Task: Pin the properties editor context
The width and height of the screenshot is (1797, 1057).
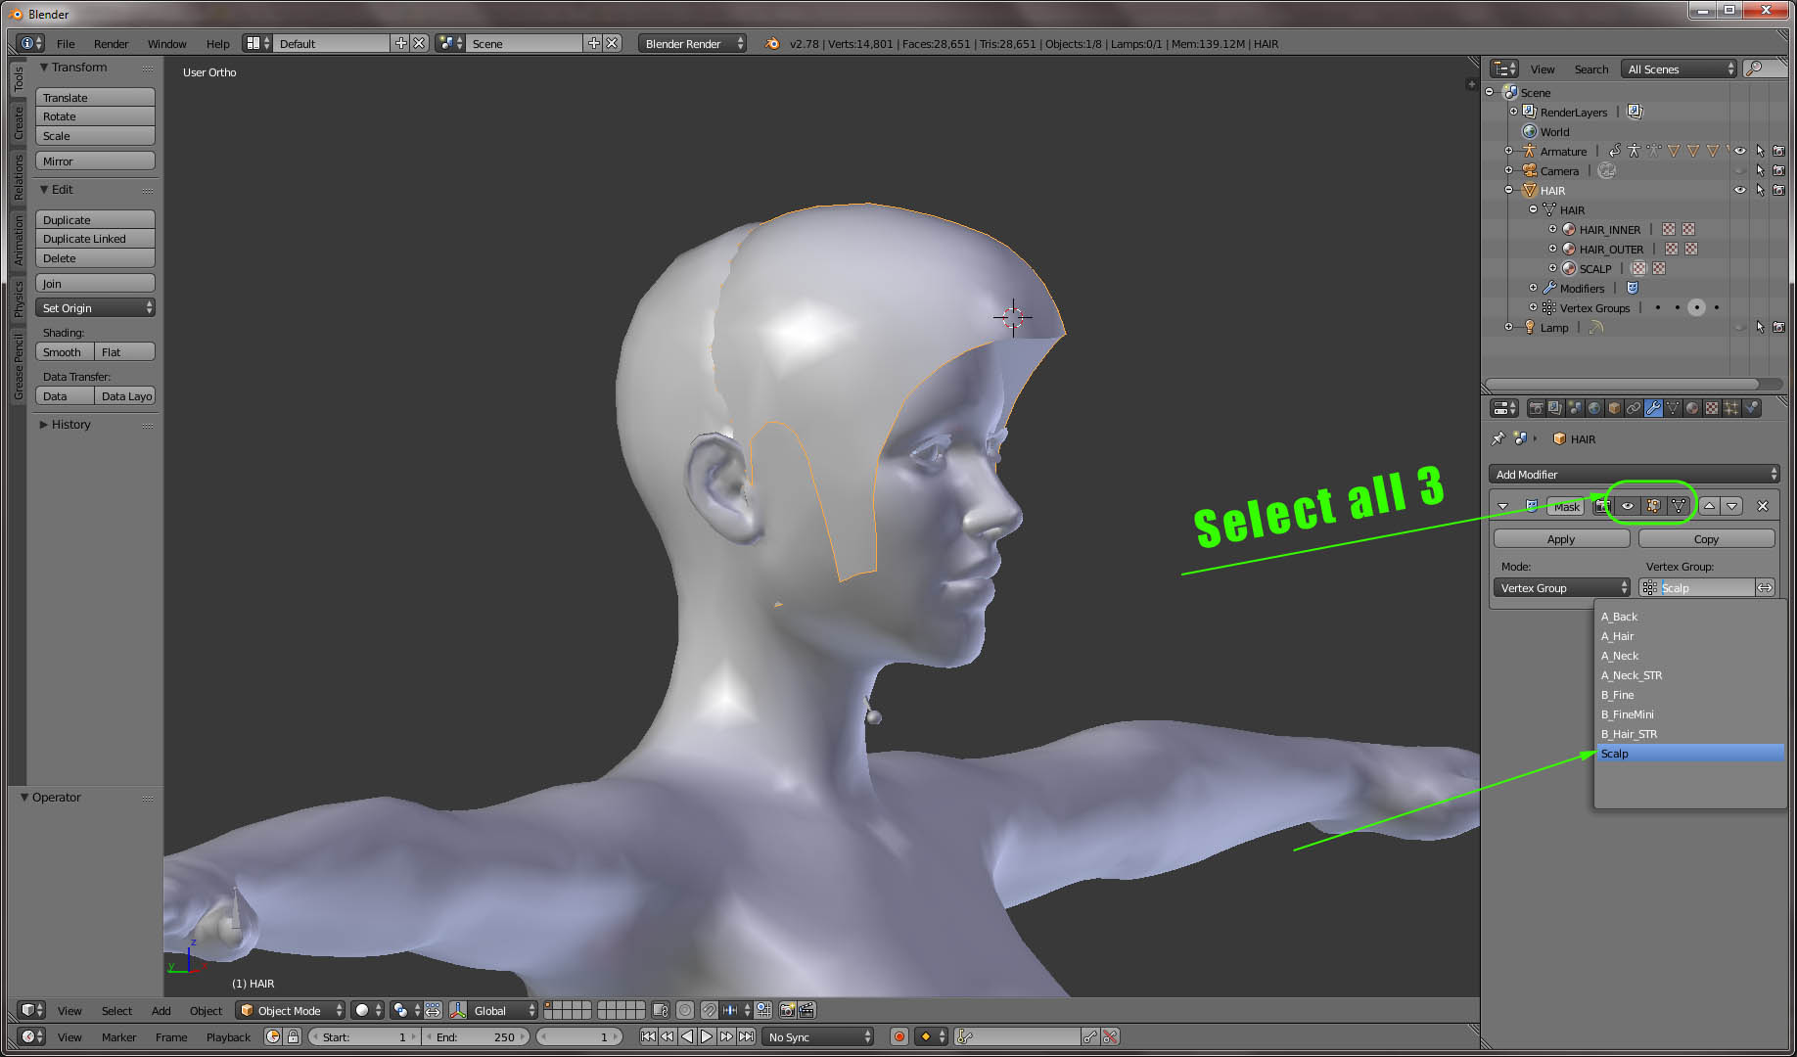Action: click(1497, 438)
